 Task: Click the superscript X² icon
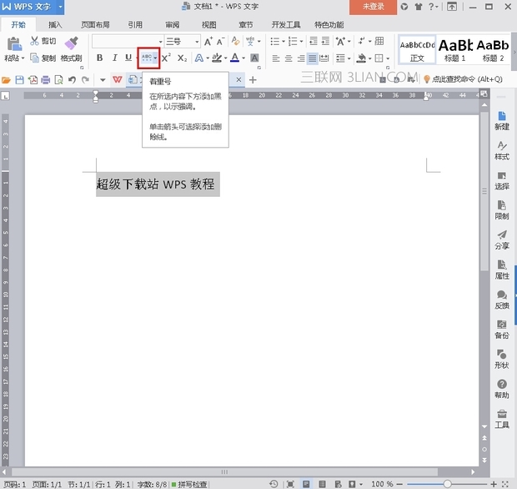pyautogui.click(x=166, y=58)
